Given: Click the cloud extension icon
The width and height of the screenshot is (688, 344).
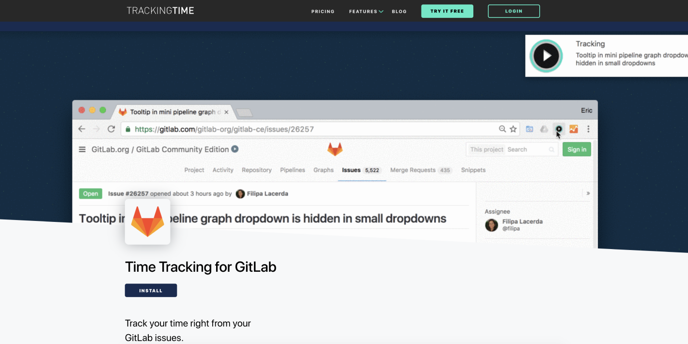Looking at the screenshot, I should click(x=544, y=129).
